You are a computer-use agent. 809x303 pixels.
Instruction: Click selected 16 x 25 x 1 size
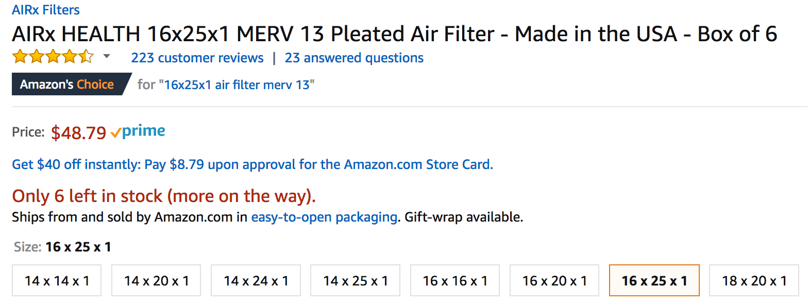click(x=654, y=280)
